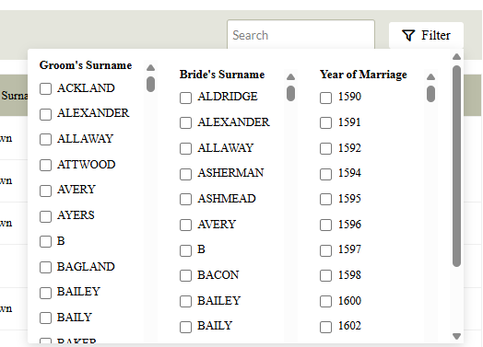The height and width of the screenshot is (347, 483).
Task: Enable the 1600 year filter
Action: [x=326, y=302]
